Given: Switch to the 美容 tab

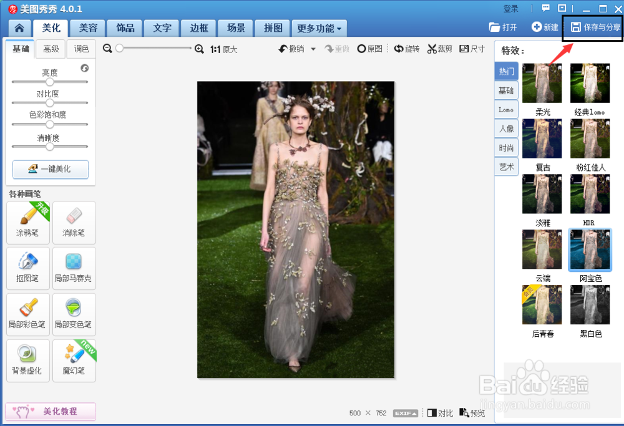Looking at the screenshot, I should 88,28.
